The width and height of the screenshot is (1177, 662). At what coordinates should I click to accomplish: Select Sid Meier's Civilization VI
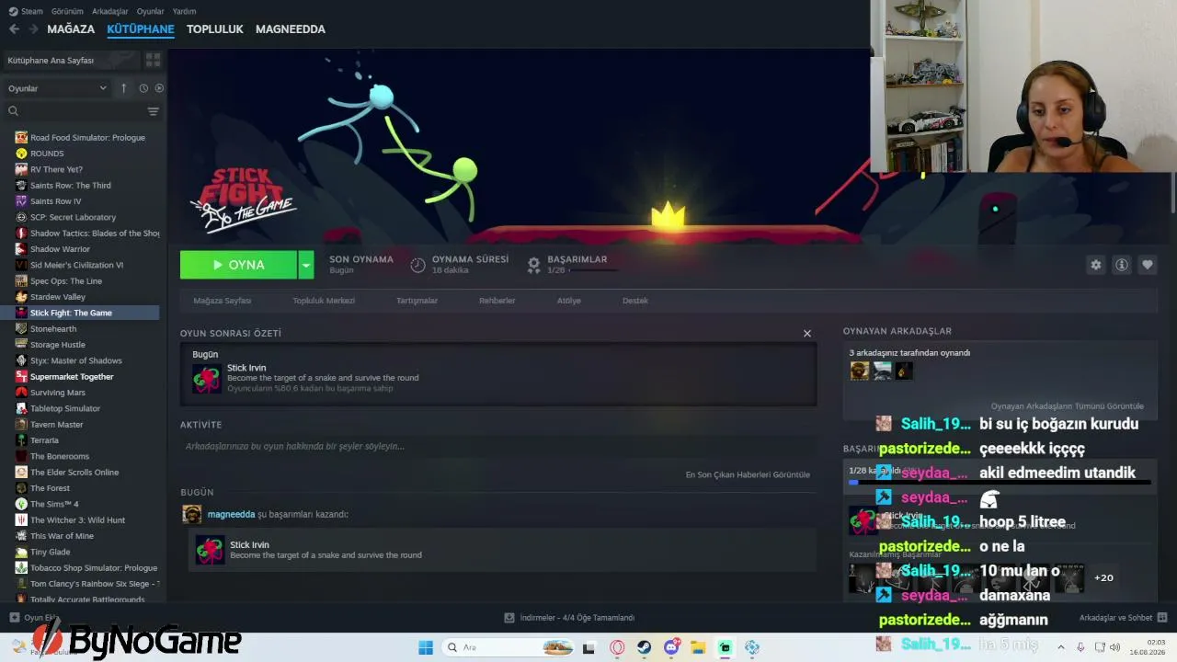pyautogui.click(x=76, y=265)
